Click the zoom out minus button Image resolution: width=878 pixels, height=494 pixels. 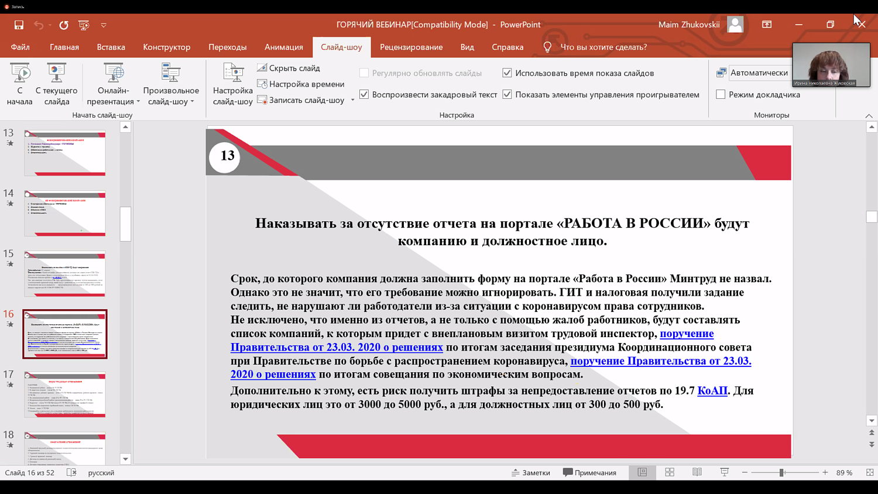coord(745,472)
